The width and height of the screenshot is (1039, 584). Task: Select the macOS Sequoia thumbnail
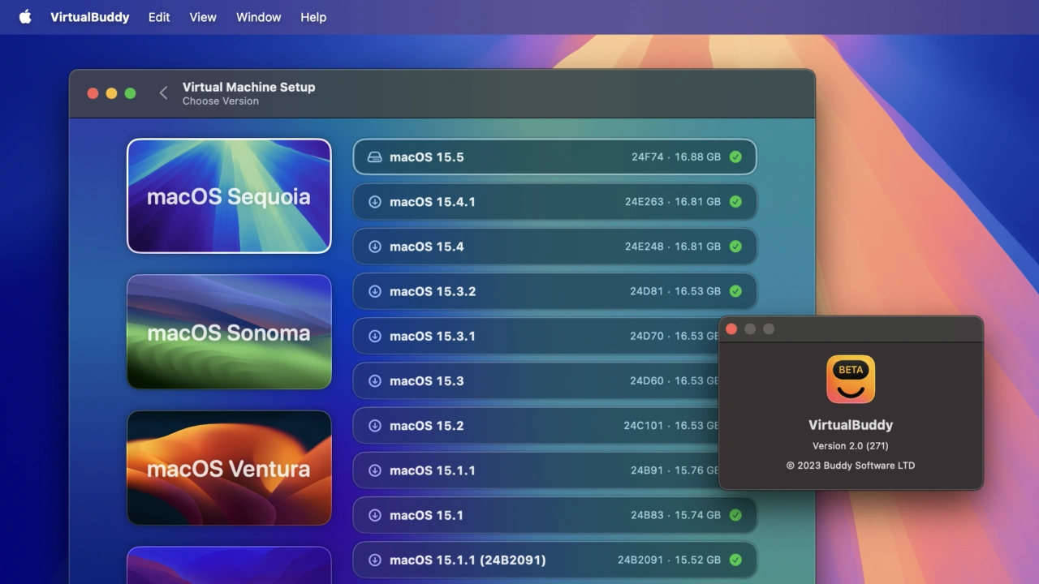click(x=229, y=196)
